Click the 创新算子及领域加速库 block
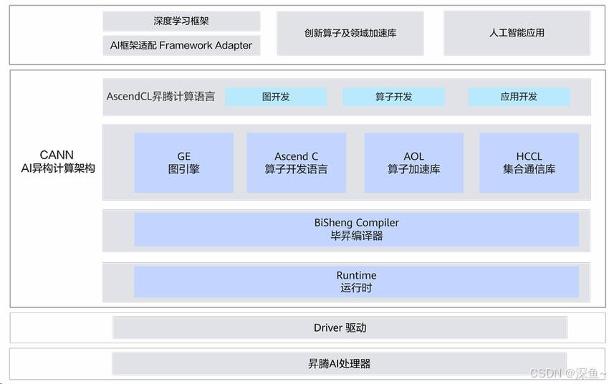The image size is (609, 384). point(350,33)
